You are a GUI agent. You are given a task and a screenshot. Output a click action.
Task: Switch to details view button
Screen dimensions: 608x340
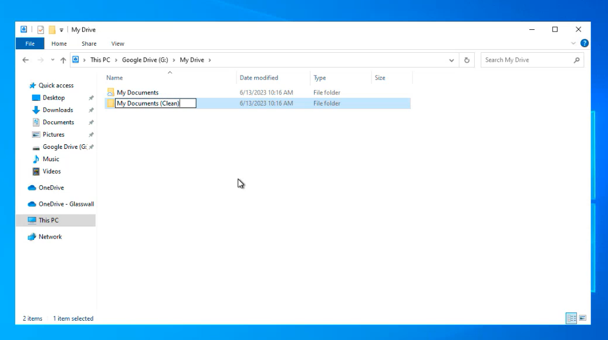click(x=571, y=318)
